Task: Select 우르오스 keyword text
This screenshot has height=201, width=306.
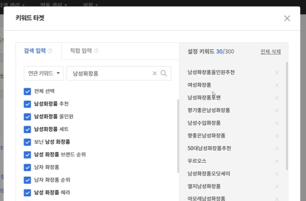Action: tap(197, 161)
